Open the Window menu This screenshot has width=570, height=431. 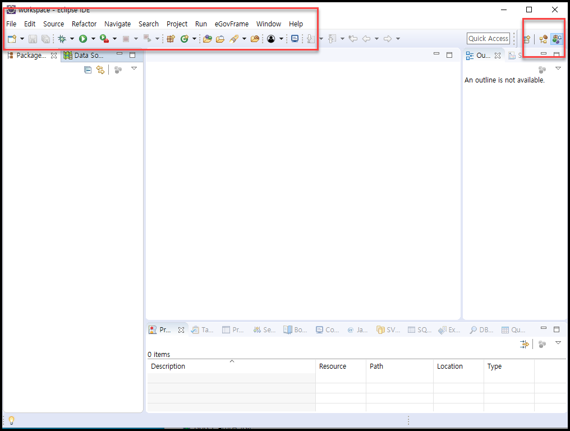click(269, 24)
